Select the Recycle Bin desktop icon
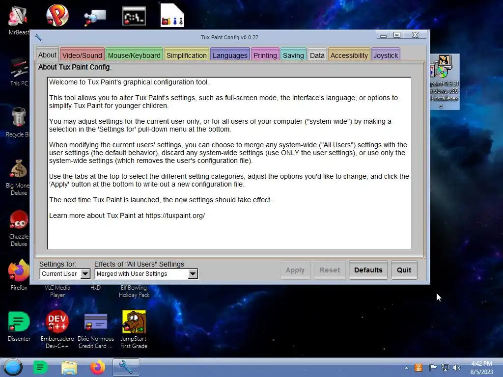This screenshot has width=503, height=377. [18, 122]
